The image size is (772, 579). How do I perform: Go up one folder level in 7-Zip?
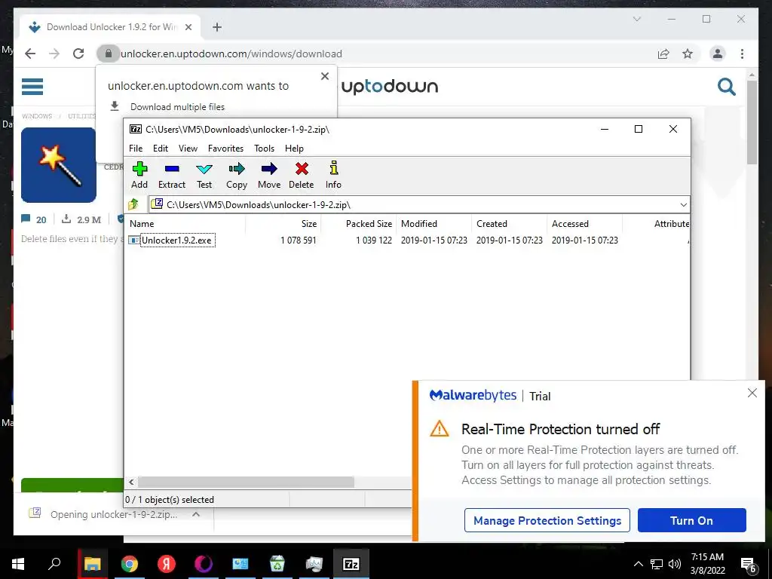[133, 204]
